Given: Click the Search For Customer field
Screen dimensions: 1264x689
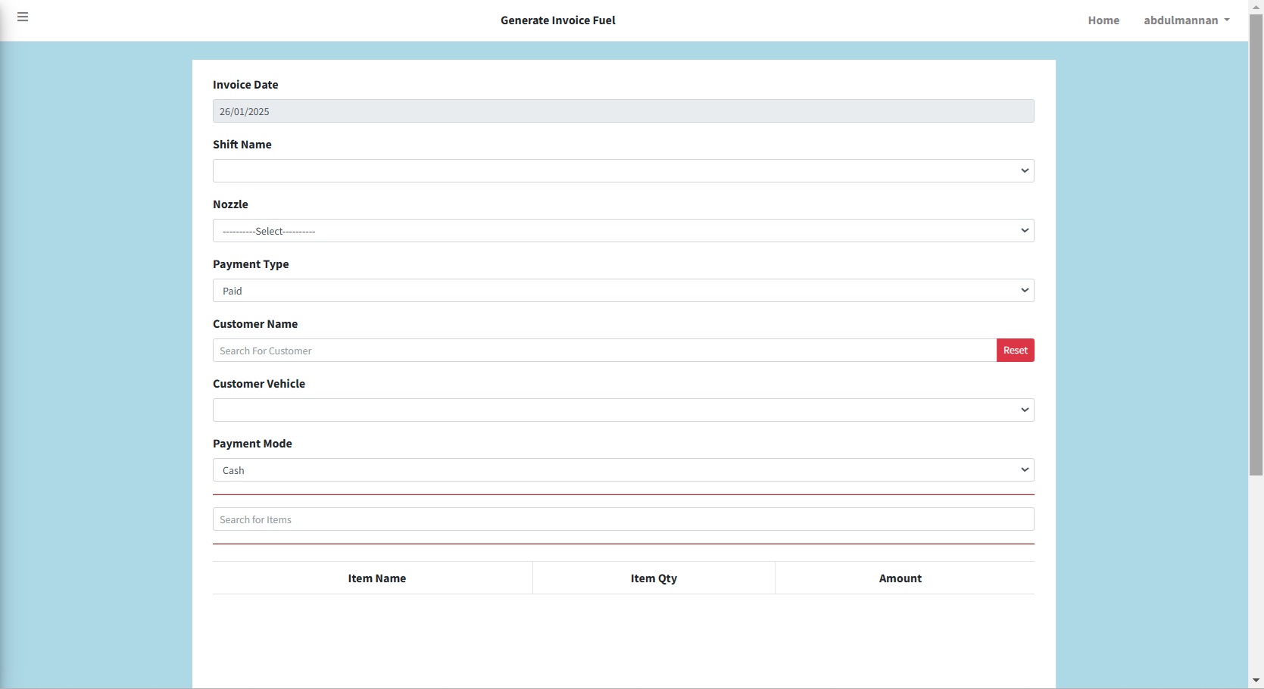Looking at the screenshot, I should [604, 351].
